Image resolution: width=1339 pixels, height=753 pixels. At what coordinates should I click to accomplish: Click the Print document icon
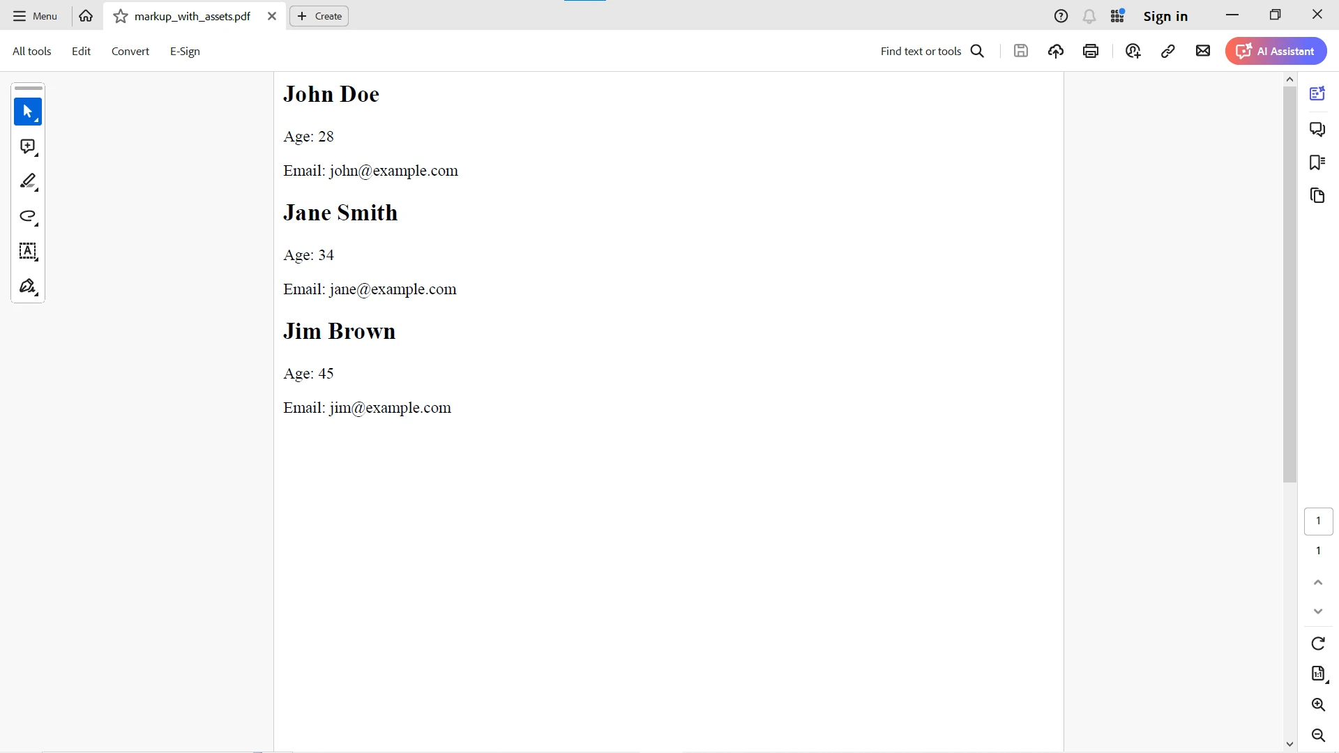(1091, 51)
